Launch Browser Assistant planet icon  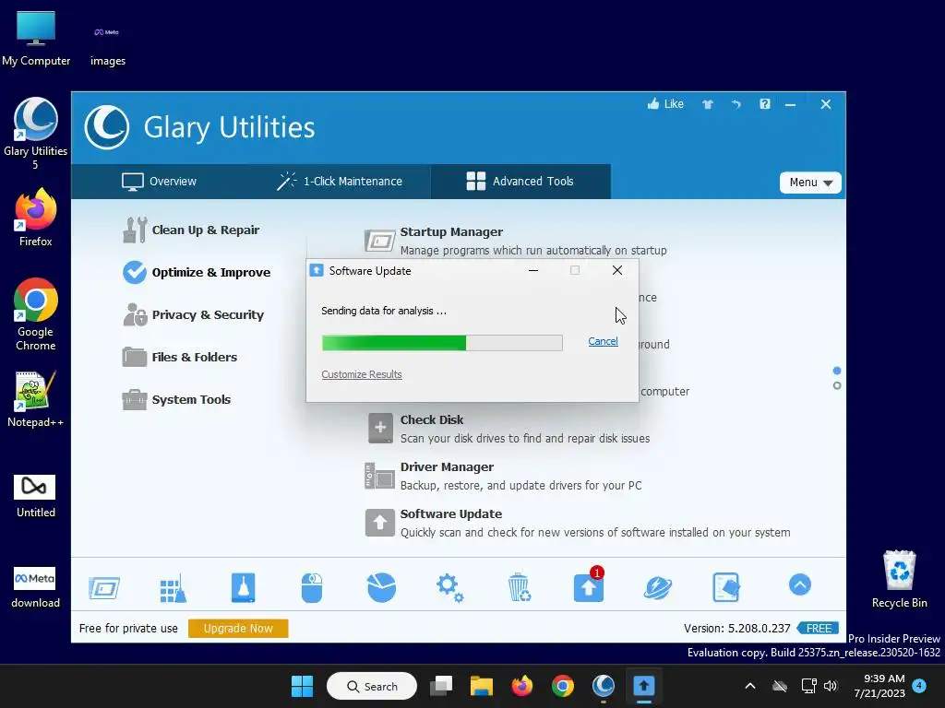(657, 587)
